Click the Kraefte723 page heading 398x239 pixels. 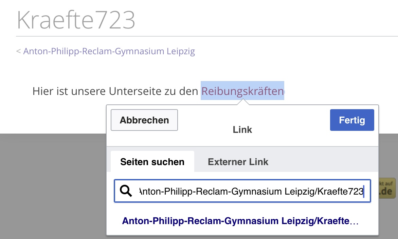pyautogui.click(x=76, y=20)
